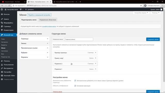165x93 pixels.
Task: Click Перейти к визуальной настройке button
Action: point(39,15)
